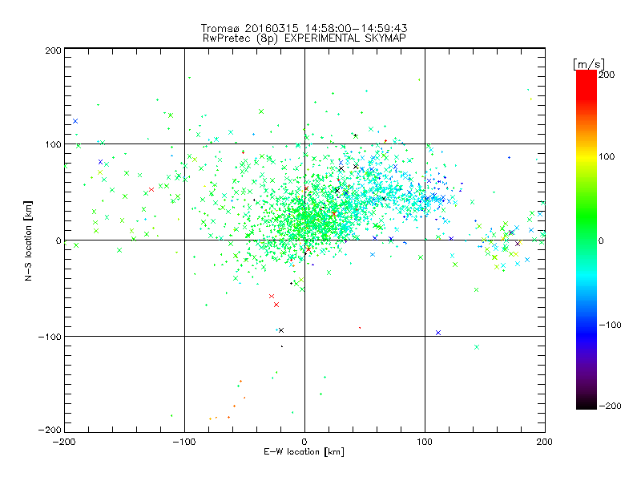Click the red cross marker at x=-128, y=52
Image resolution: width=641 pixels, height=481 pixels.
(151, 189)
